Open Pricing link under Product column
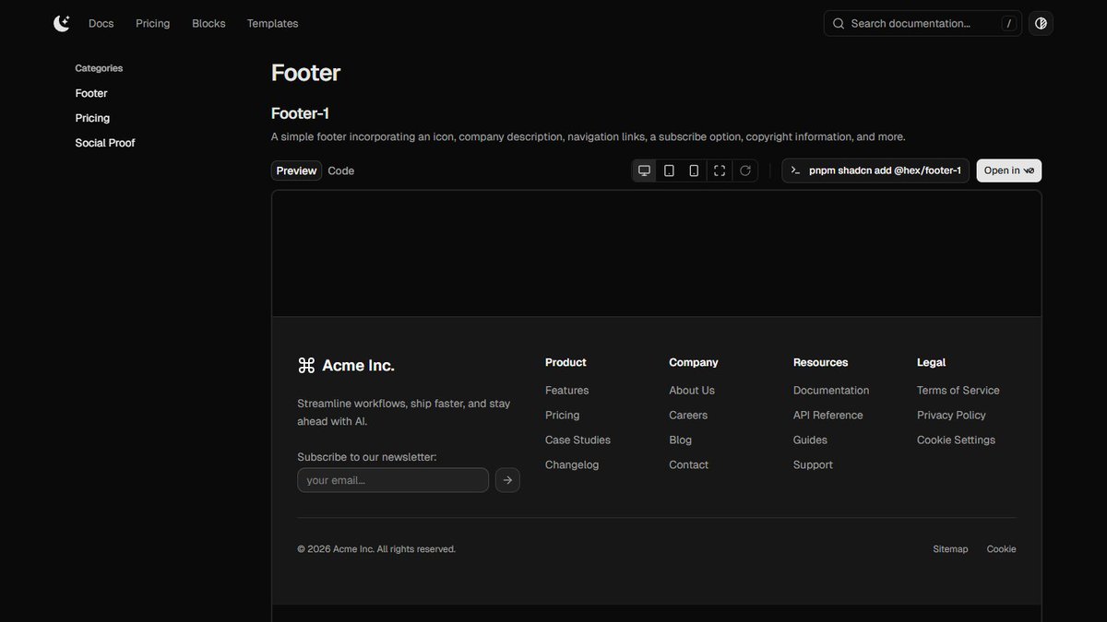 [562, 416]
